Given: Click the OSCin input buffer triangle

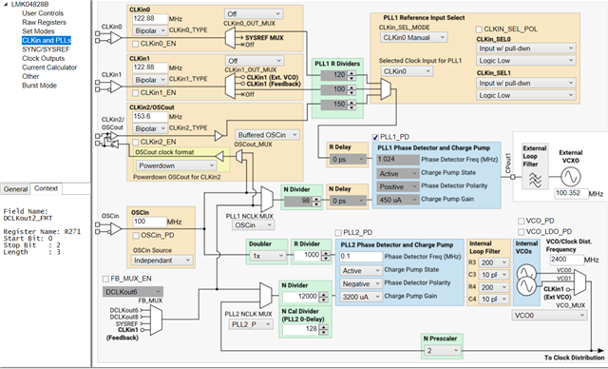Looking at the screenshot, I should [x=116, y=228].
